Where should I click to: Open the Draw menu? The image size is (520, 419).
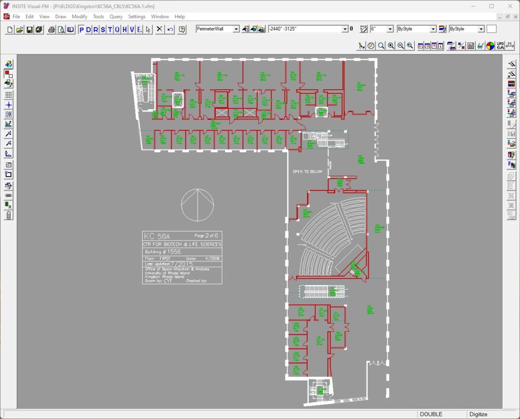coord(61,17)
